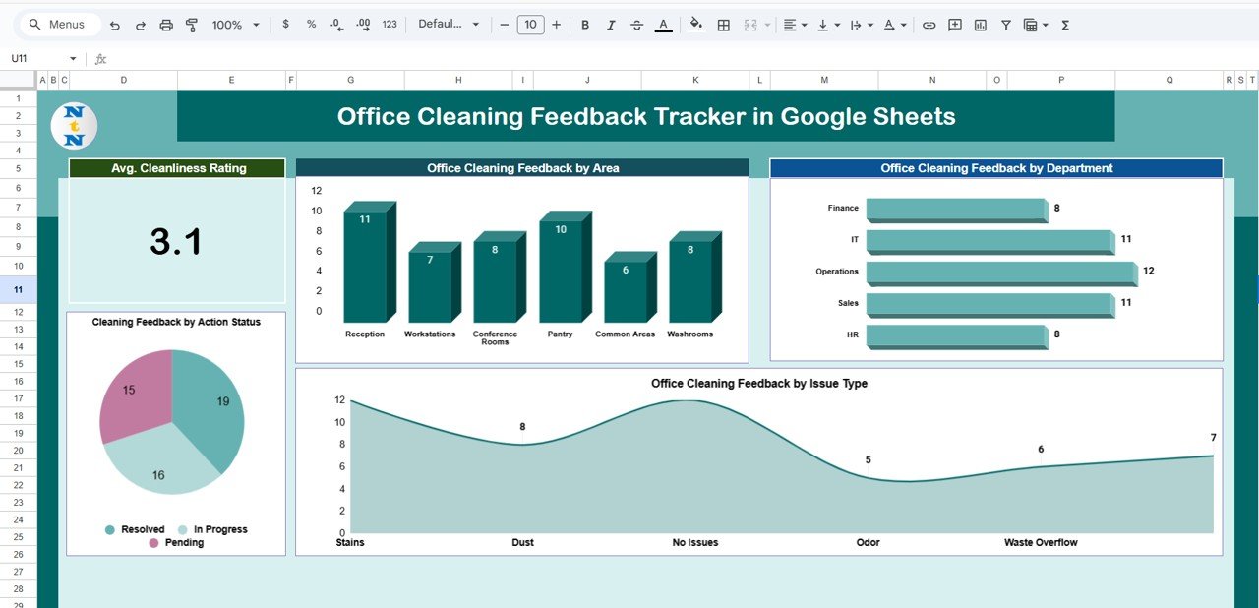Image resolution: width=1259 pixels, height=608 pixels.
Task: Toggle bold formatting
Action: tap(585, 24)
